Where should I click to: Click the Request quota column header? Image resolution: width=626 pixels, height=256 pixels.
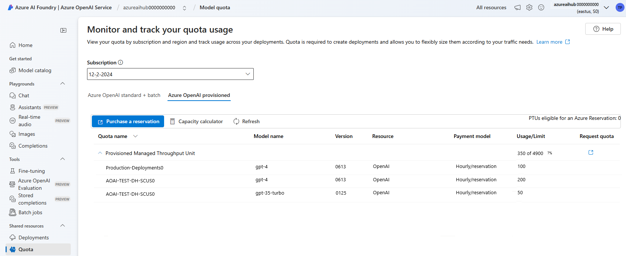597,136
